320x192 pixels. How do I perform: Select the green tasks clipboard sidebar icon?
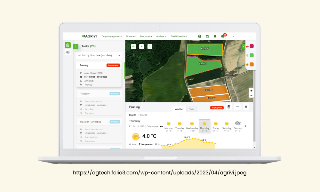coord(68,45)
